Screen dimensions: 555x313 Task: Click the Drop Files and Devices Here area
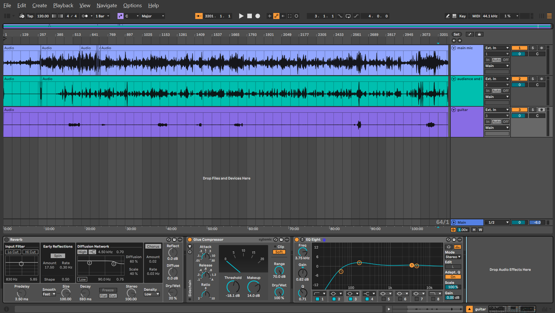227,178
